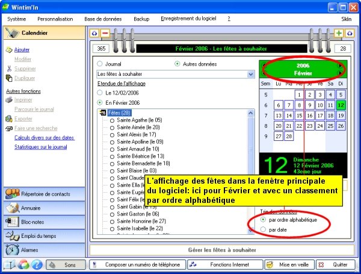Go to next year with the upper right arrow
The height and width of the screenshot is (274, 361).
point(339,66)
